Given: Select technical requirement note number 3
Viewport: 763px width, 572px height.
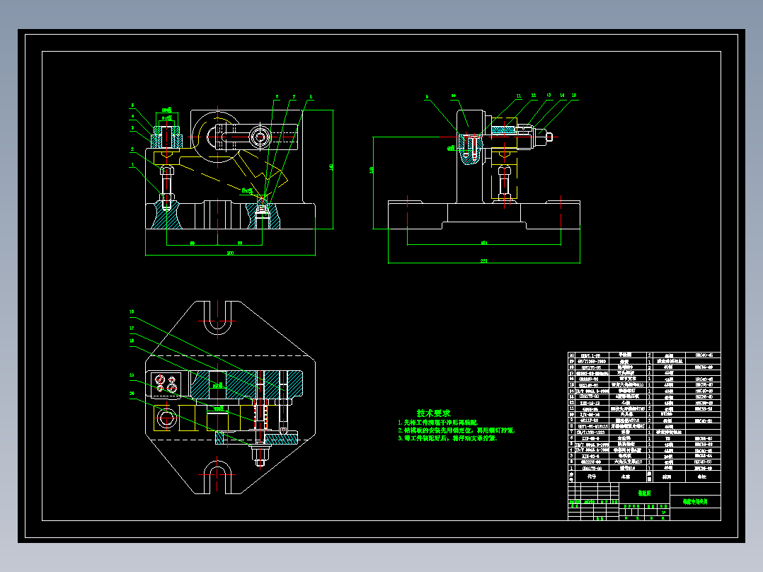Looking at the screenshot, I should [x=447, y=438].
